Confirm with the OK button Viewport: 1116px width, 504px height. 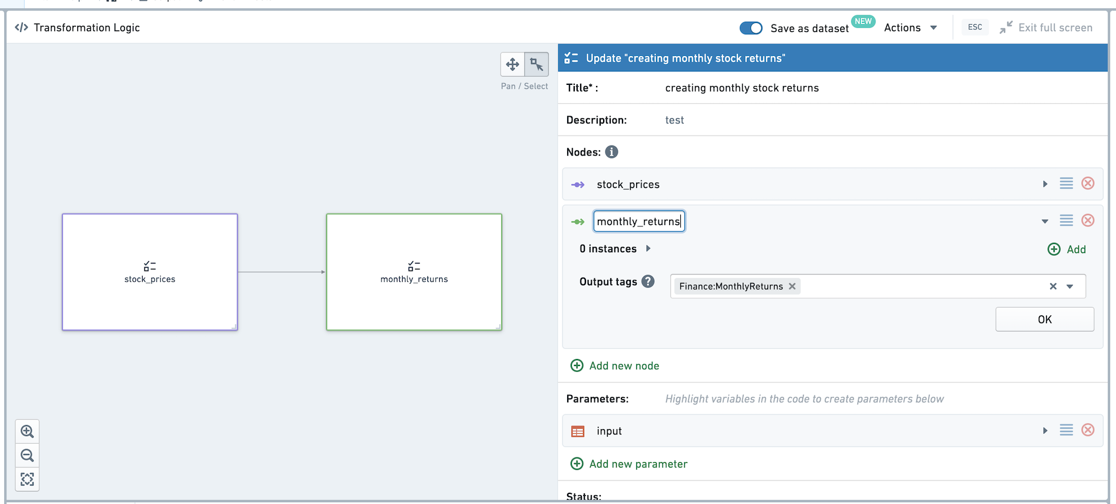point(1045,319)
